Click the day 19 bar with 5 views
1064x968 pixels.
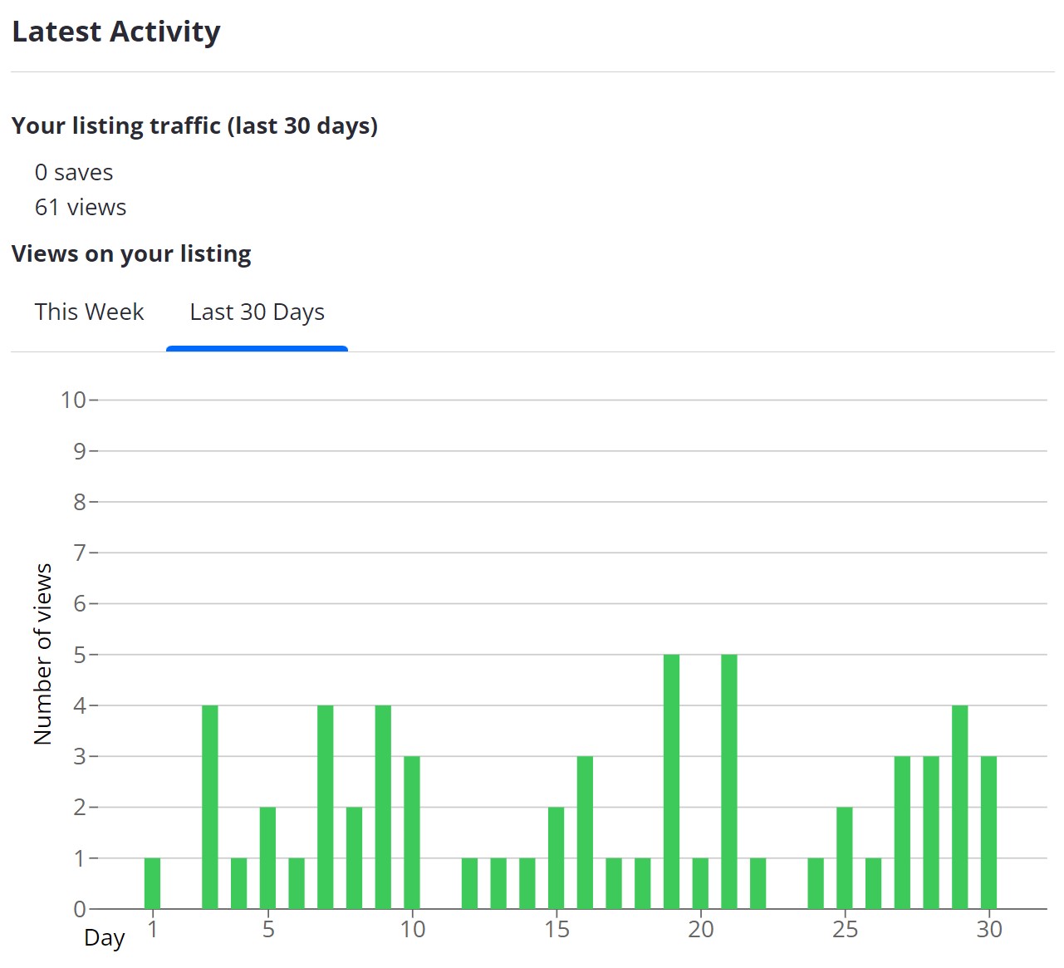pyautogui.click(x=672, y=782)
